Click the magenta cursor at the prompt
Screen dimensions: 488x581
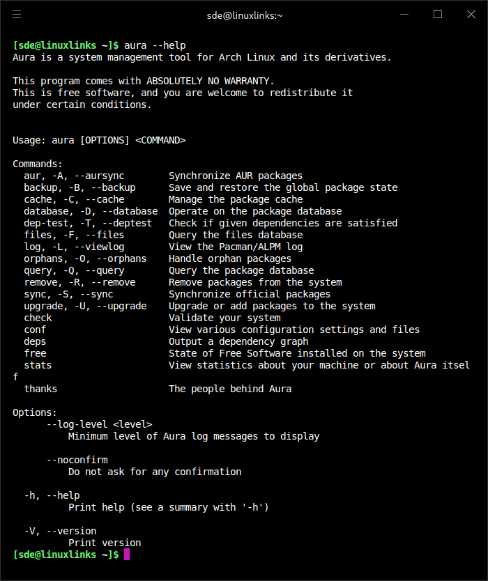pyautogui.click(x=127, y=555)
